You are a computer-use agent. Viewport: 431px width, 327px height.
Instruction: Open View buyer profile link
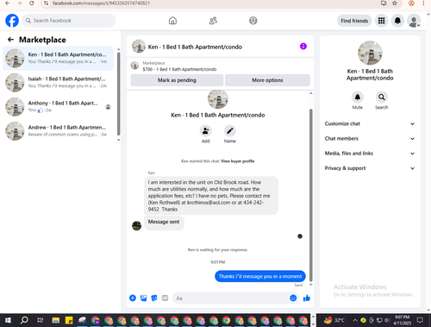point(238,161)
